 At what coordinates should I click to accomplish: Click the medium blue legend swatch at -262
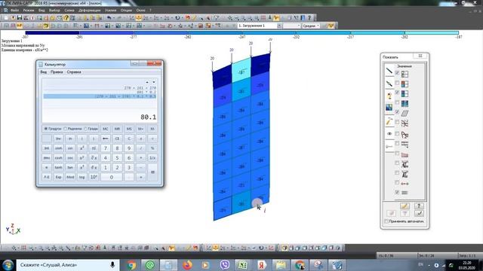214,32
